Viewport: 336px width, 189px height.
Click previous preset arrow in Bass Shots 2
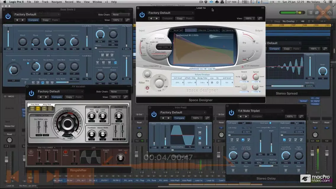click(x=17, y=20)
